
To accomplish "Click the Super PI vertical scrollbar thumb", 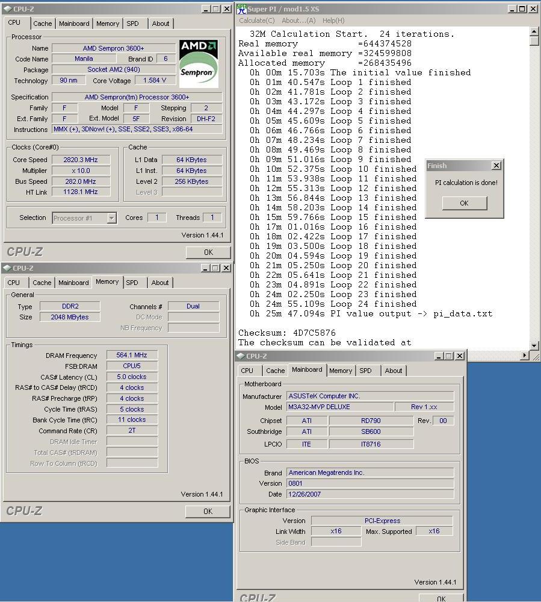I will pos(534,41).
